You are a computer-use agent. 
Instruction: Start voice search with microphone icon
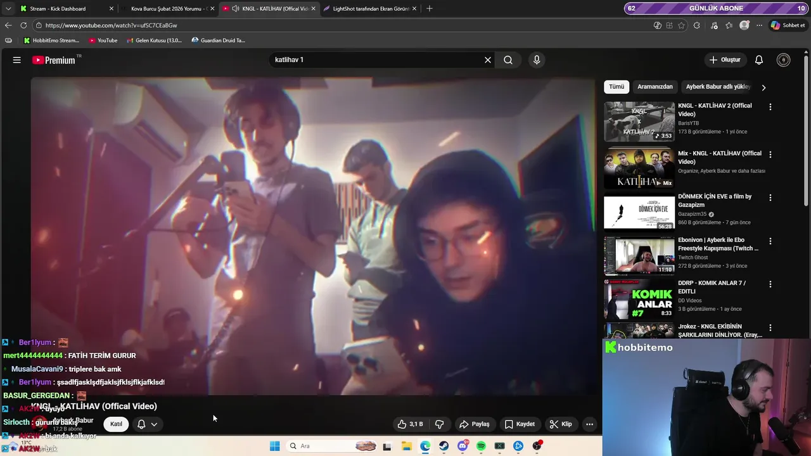537,60
